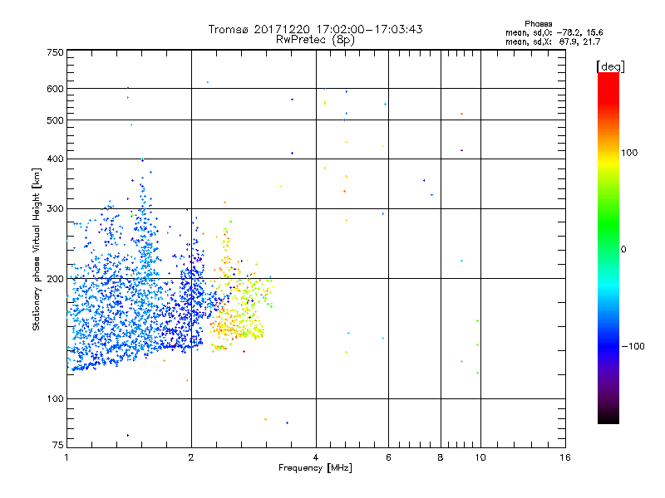The image size is (665, 498).
Task: Click the y-axis tick label '600'
Action: [x=55, y=89]
